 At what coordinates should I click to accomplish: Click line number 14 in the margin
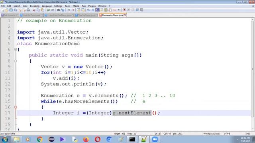click(8, 95)
